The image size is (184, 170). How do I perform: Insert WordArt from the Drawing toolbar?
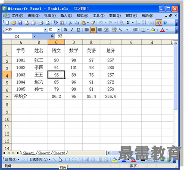(87, 160)
